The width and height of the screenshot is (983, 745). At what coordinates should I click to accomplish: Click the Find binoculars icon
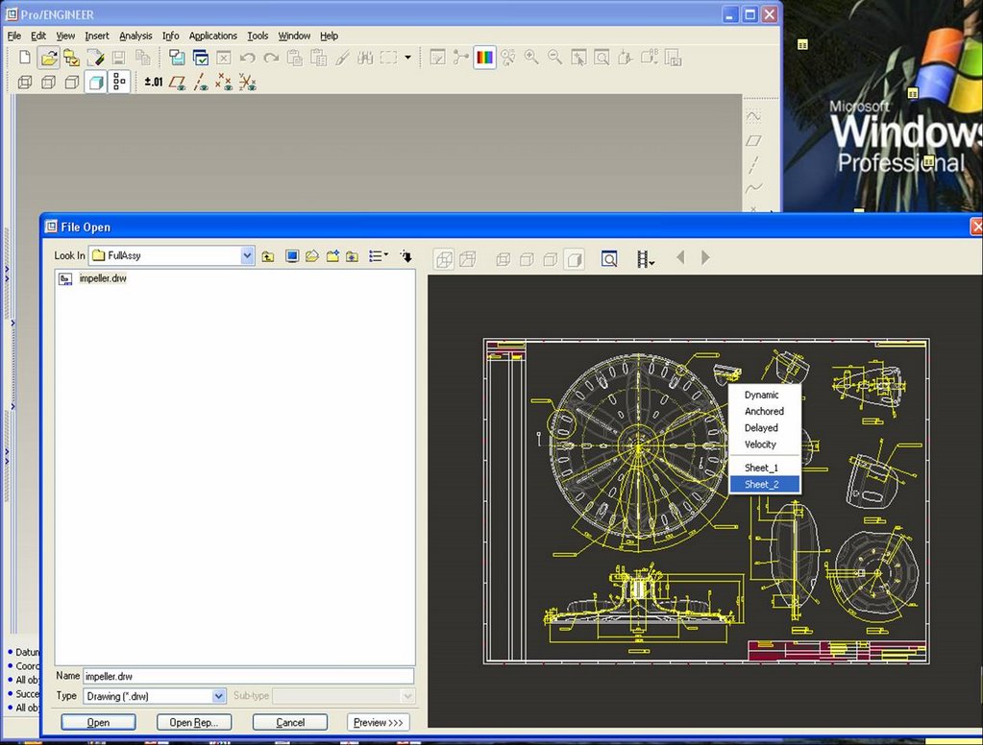click(x=365, y=58)
